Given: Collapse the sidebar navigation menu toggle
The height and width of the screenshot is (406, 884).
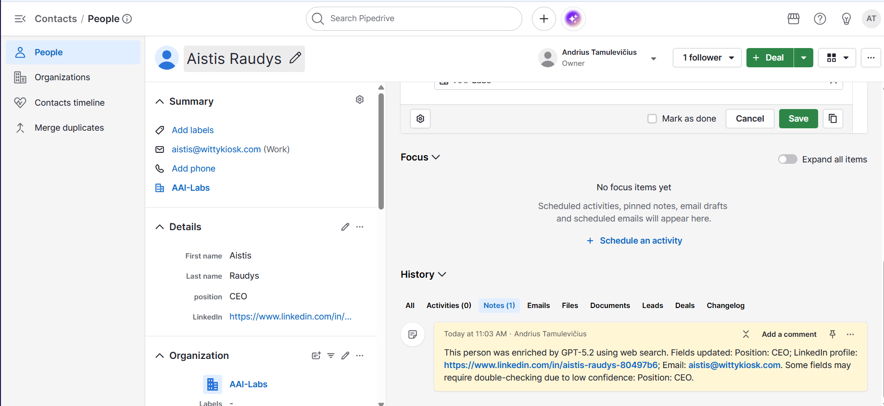Looking at the screenshot, I should coord(20,19).
